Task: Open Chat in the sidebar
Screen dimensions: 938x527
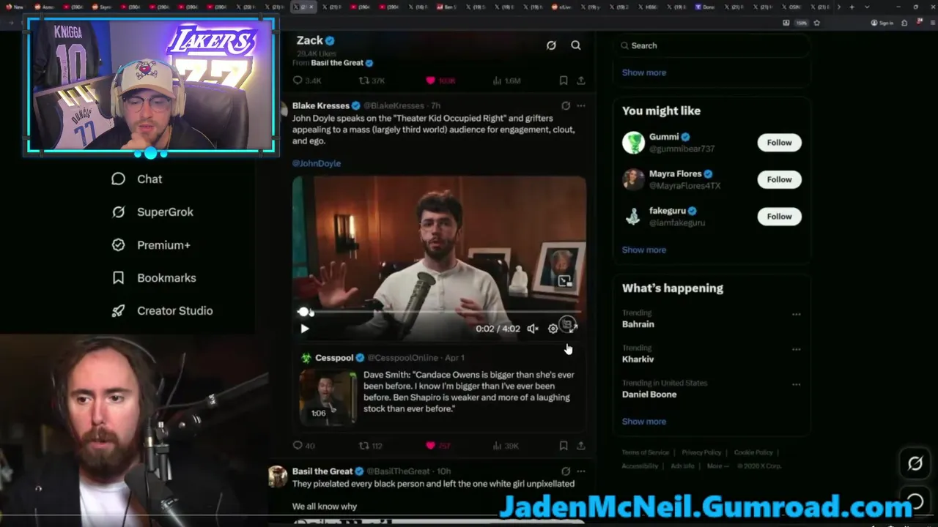Action: pyautogui.click(x=137, y=179)
